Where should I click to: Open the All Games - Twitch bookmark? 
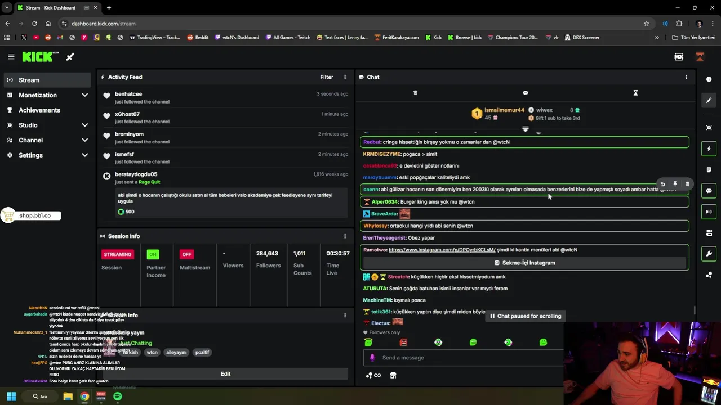click(x=287, y=38)
